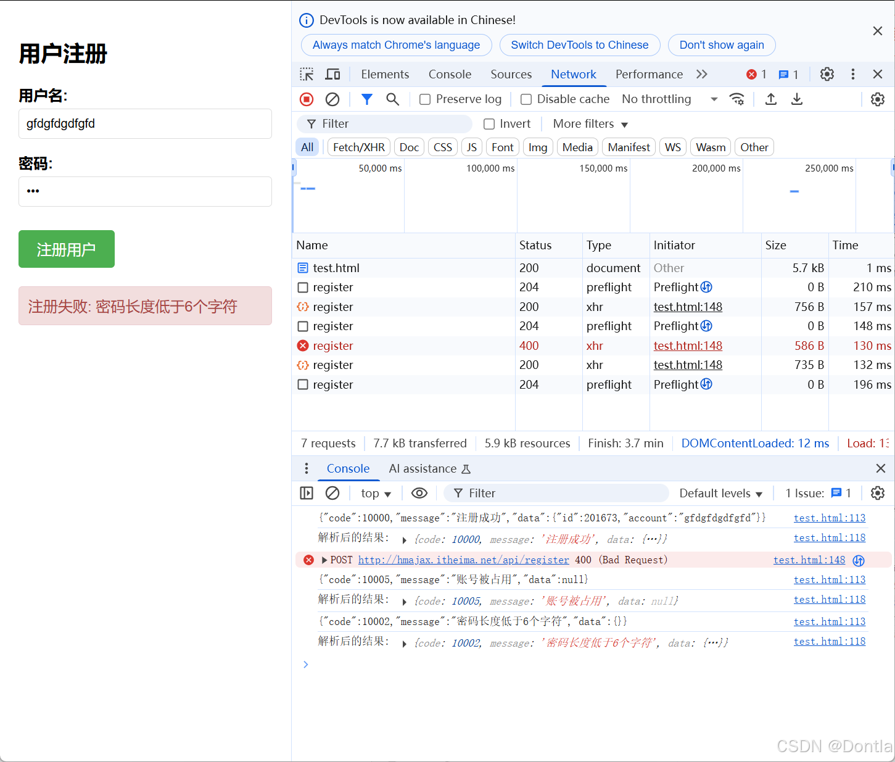Image resolution: width=895 pixels, height=762 pixels.
Task: Open the Default levels dropdown
Action: click(x=721, y=493)
